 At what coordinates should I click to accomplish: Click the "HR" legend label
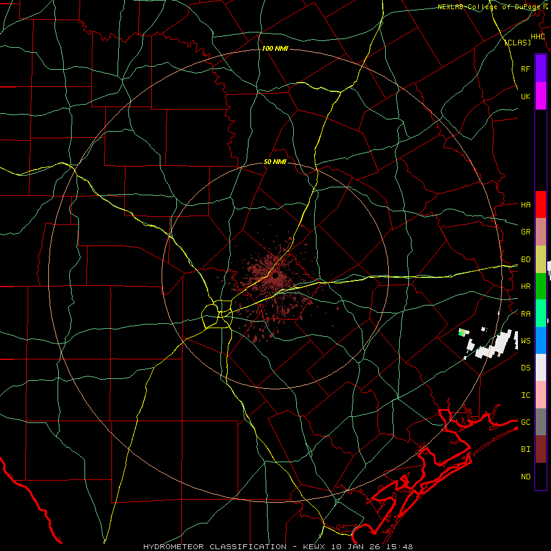pyautogui.click(x=525, y=287)
